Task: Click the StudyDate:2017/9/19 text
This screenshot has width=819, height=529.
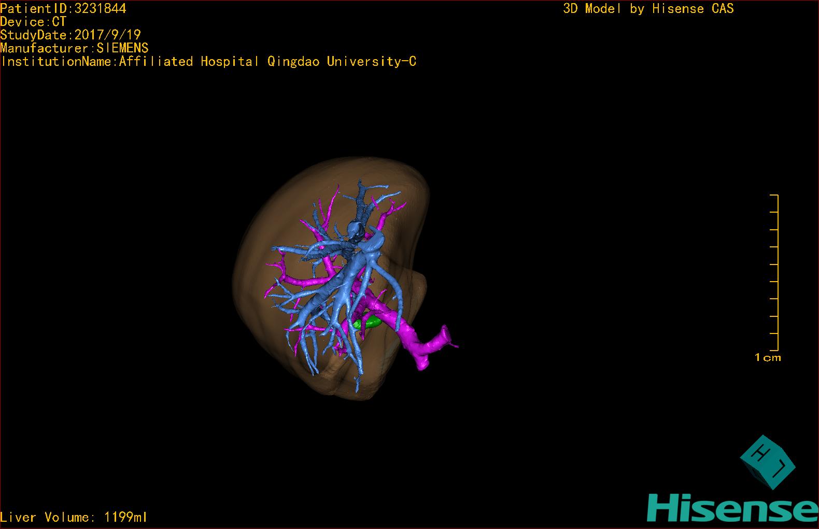Action: 70,35
